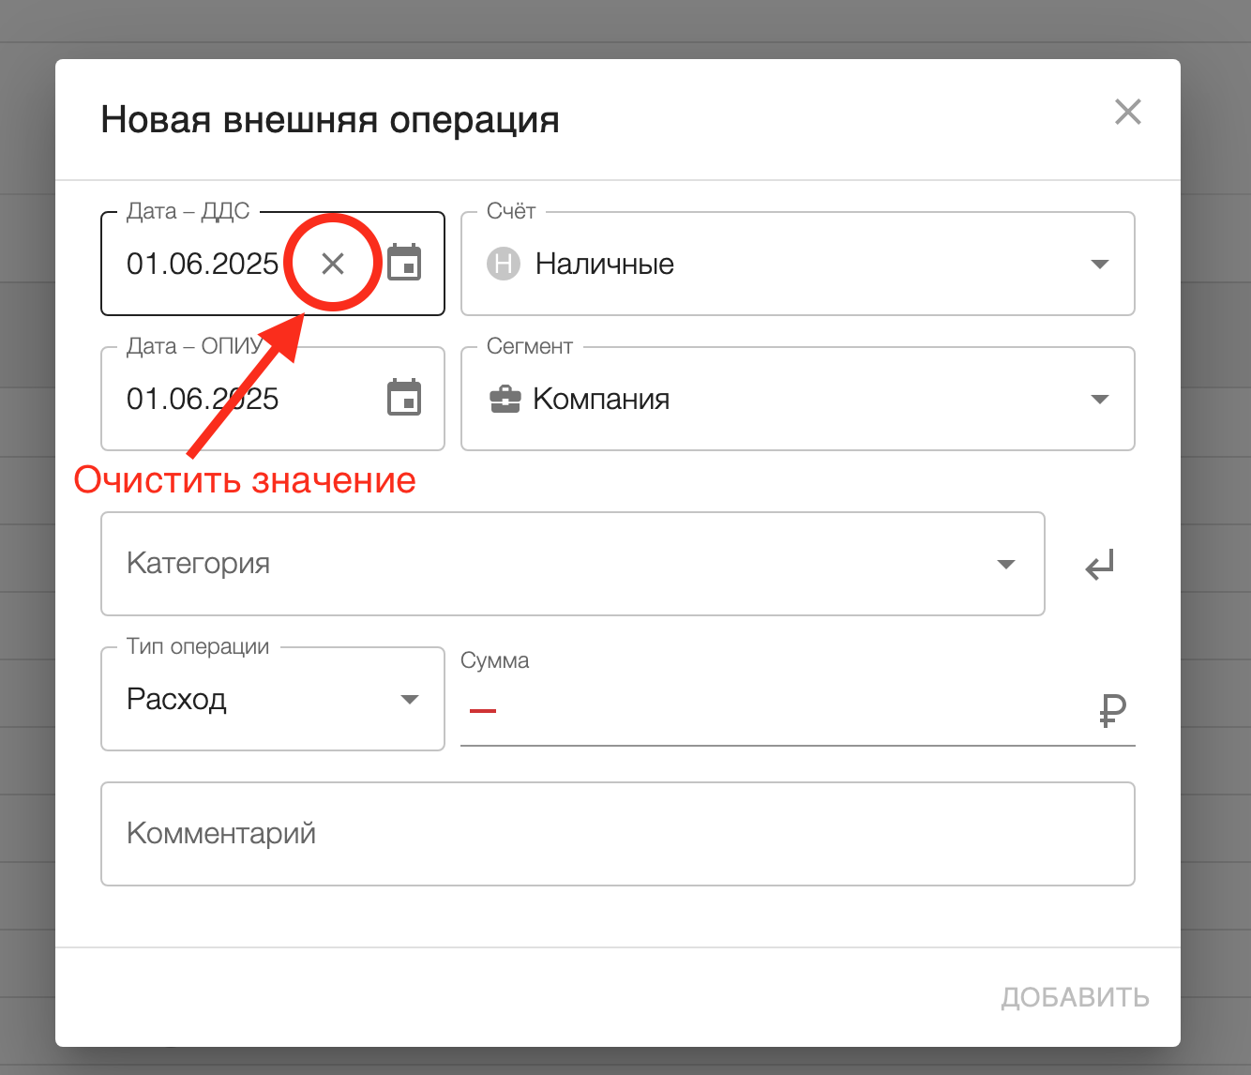Open the Категория dropdown list

[x=1005, y=565]
